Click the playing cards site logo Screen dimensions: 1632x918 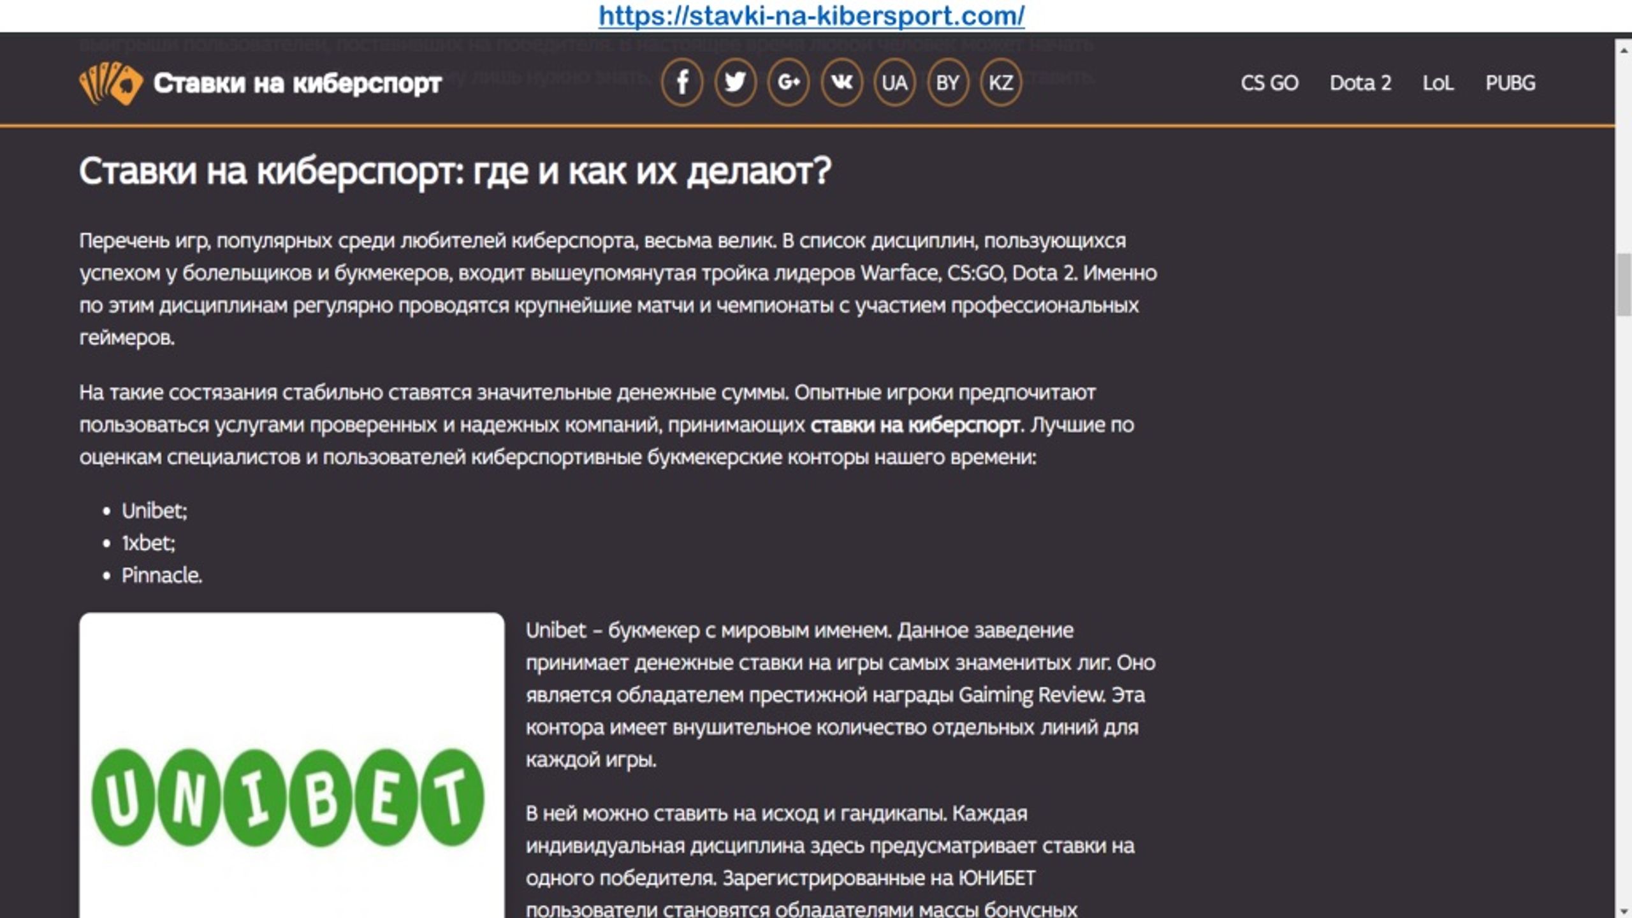pyautogui.click(x=110, y=83)
